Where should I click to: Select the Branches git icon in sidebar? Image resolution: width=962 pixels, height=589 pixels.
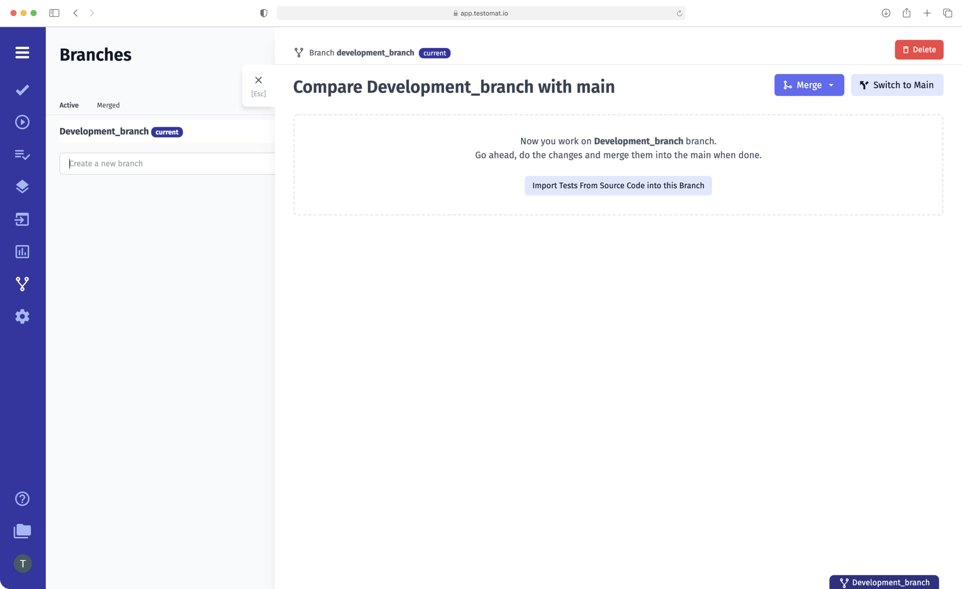(x=23, y=283)
